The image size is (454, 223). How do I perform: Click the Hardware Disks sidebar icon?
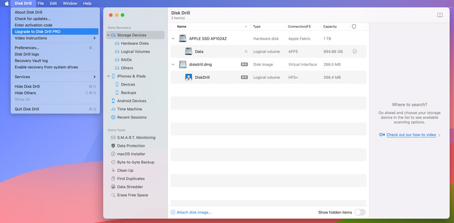pos(117,43)
